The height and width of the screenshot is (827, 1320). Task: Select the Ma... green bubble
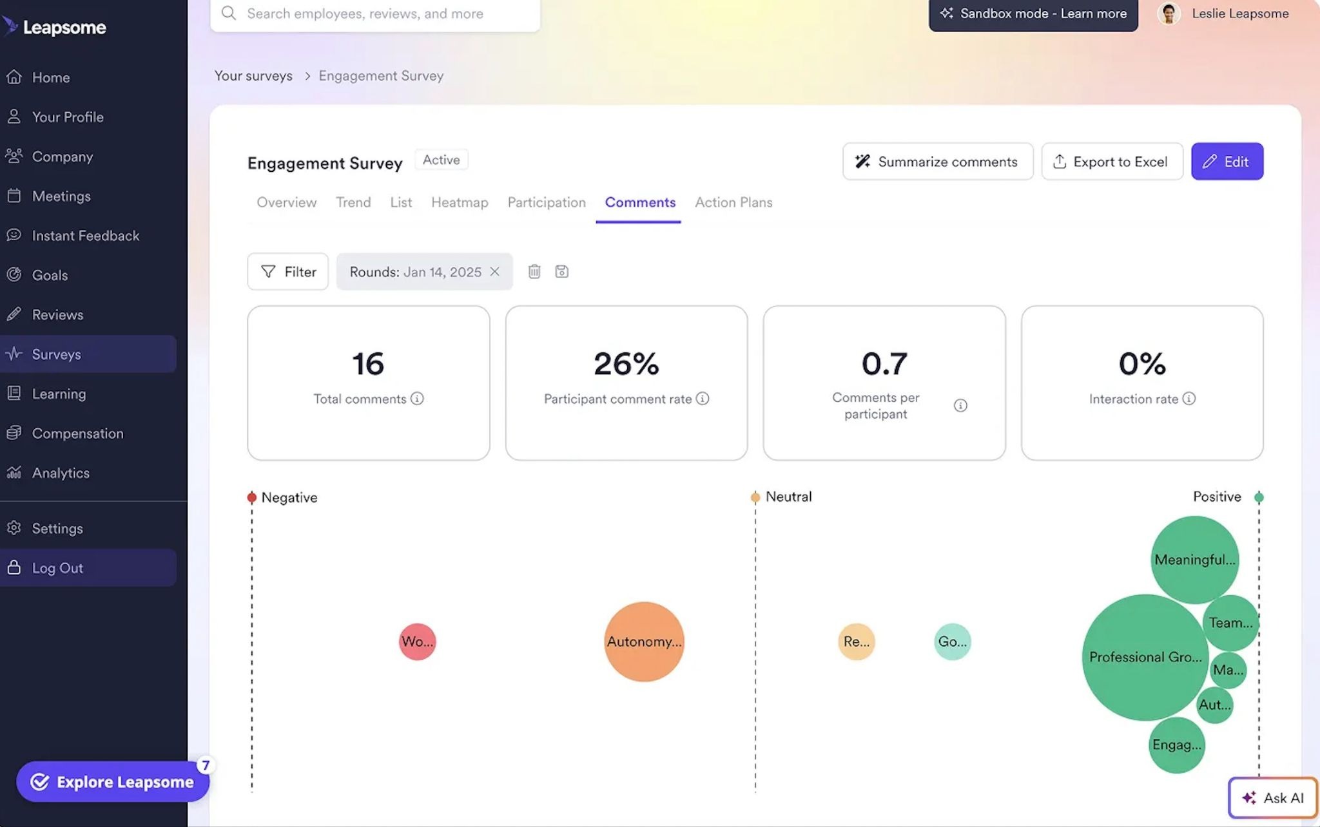tap(1228, 670)
